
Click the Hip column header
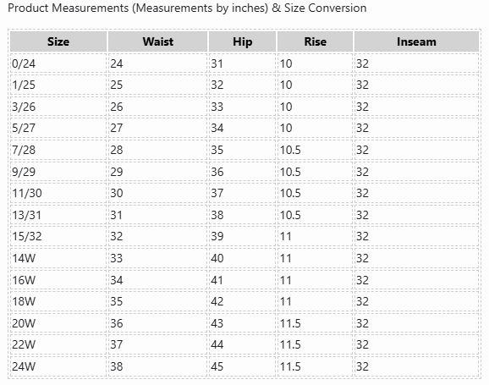(242, 41)
